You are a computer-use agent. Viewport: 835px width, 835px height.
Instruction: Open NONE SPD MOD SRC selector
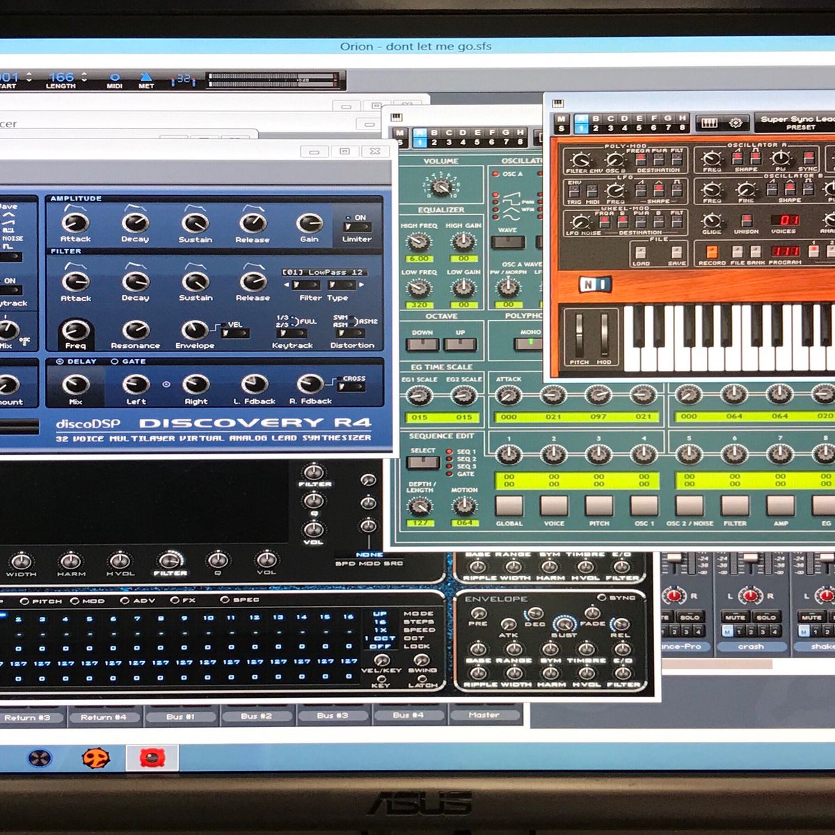369,555
